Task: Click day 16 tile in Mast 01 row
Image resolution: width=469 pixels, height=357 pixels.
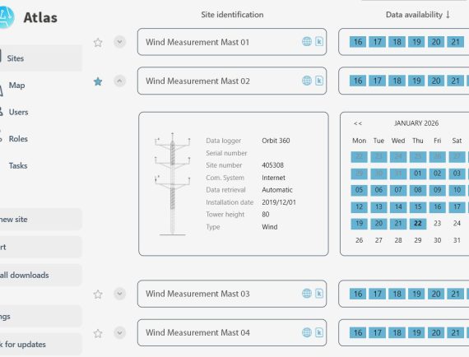Action: (x=358, y=42)
